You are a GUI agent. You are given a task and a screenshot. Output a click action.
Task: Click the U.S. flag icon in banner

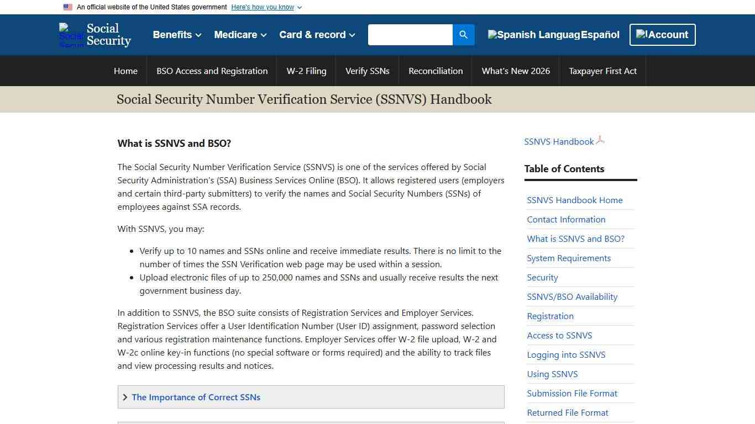click(67, 7)
